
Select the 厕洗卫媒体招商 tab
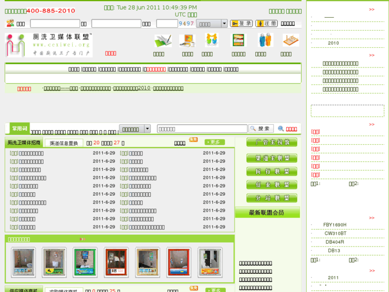(x=24, y=143)
